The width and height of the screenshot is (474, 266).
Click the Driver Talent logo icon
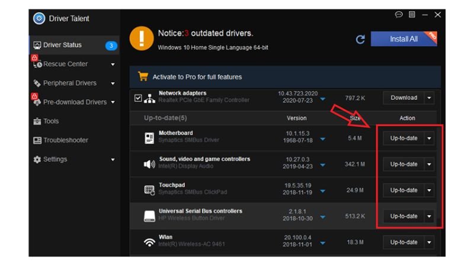click(39, 18)
